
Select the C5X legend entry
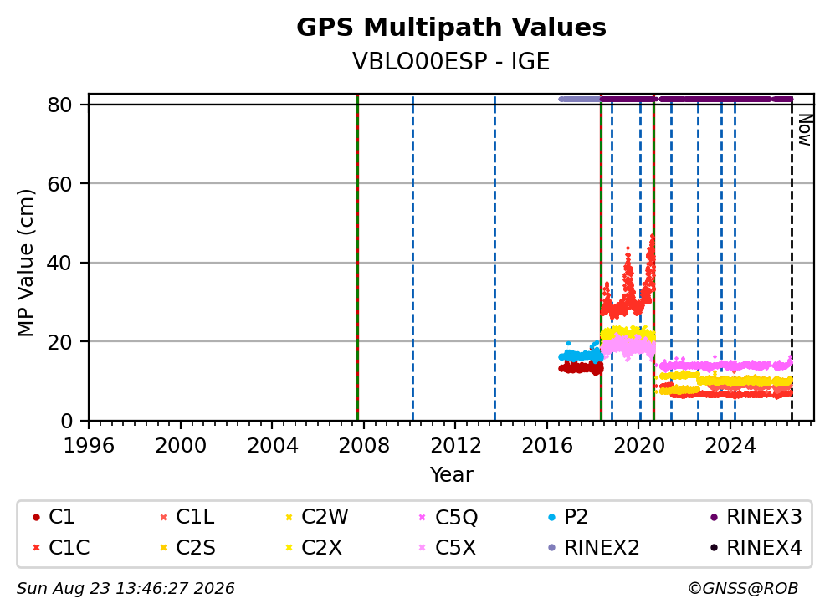[447, 548]
